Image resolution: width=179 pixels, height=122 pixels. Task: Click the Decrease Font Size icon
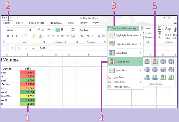pyautogui.click(x=43, y=30)
